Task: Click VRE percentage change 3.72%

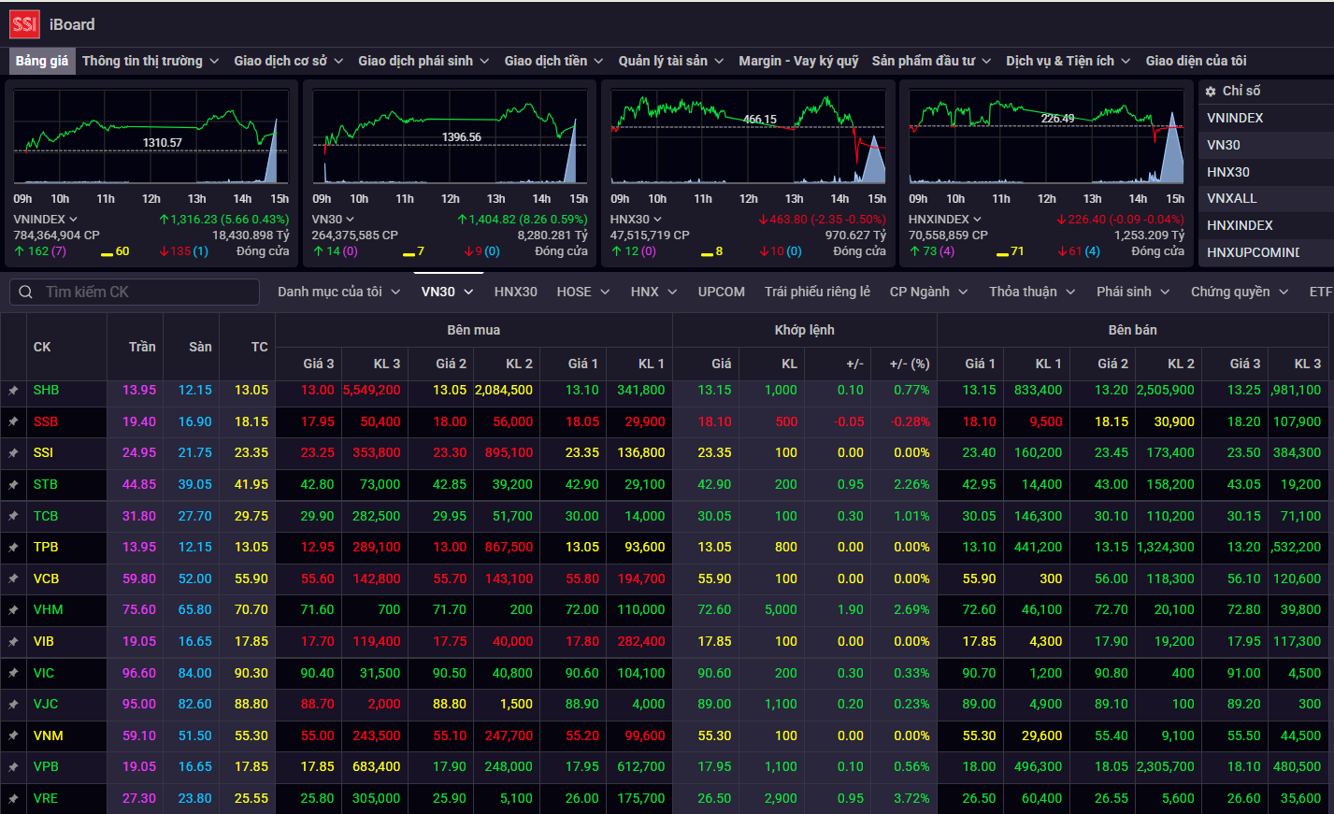Action: pos(911,798)
